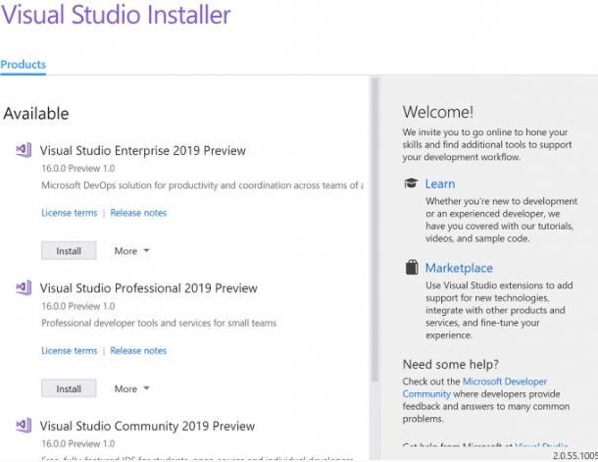Expand the More dropdown for Professional edition
The image size is (598, 462).
131,388
